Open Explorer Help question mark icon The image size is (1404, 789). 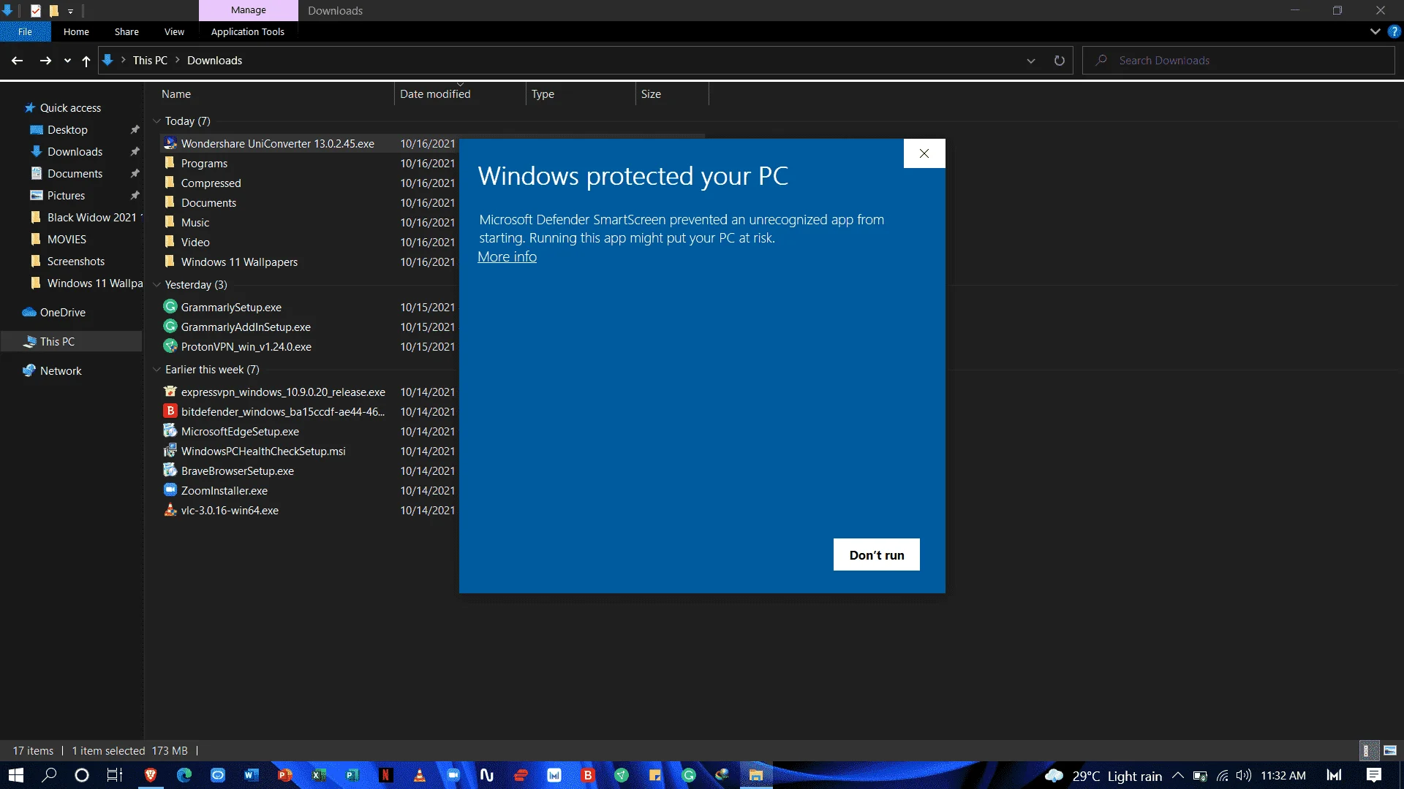[1394, 31]
